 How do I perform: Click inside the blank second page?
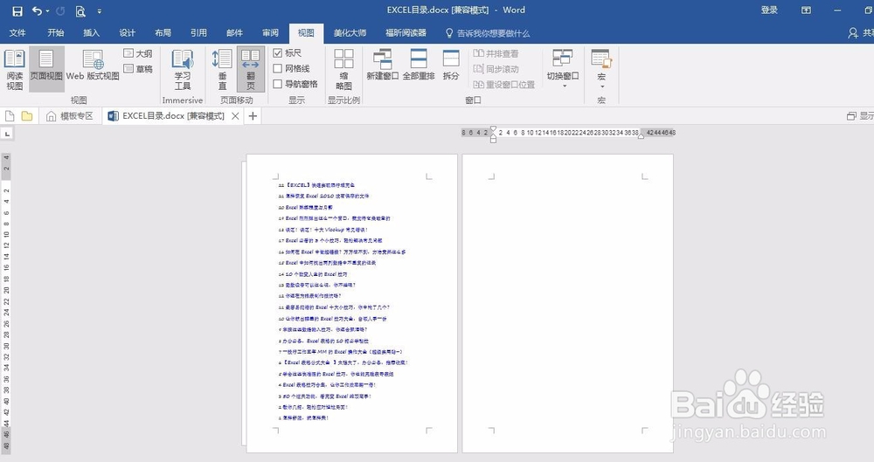(x=567, y=303)
